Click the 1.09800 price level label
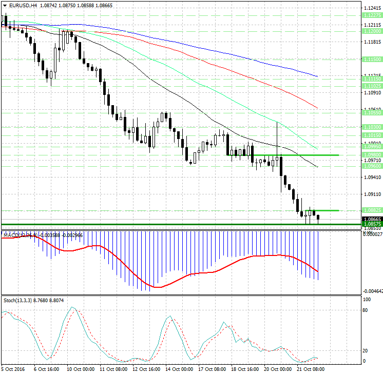 tap(372, 154)
